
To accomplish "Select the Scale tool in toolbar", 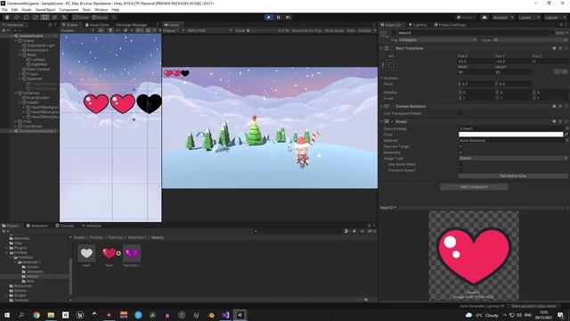I will coord(36,17).
